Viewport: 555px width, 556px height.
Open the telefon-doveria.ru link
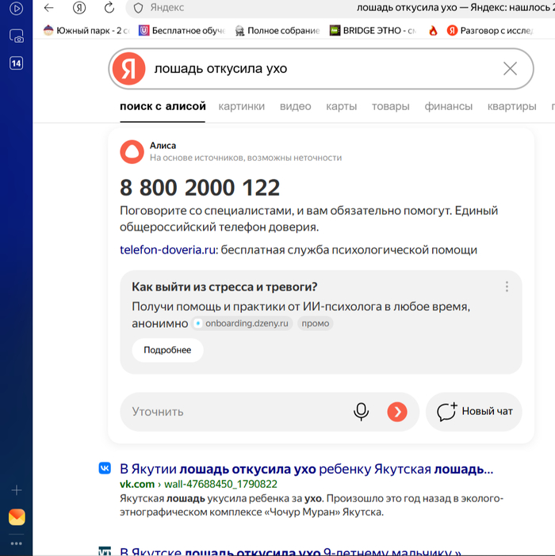(167, 250)
